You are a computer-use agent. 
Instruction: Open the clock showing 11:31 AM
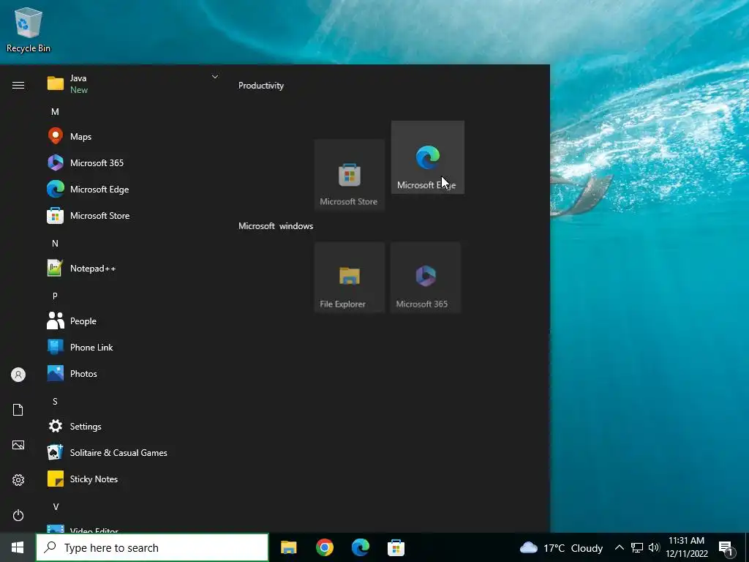click(x=687, y=547)
